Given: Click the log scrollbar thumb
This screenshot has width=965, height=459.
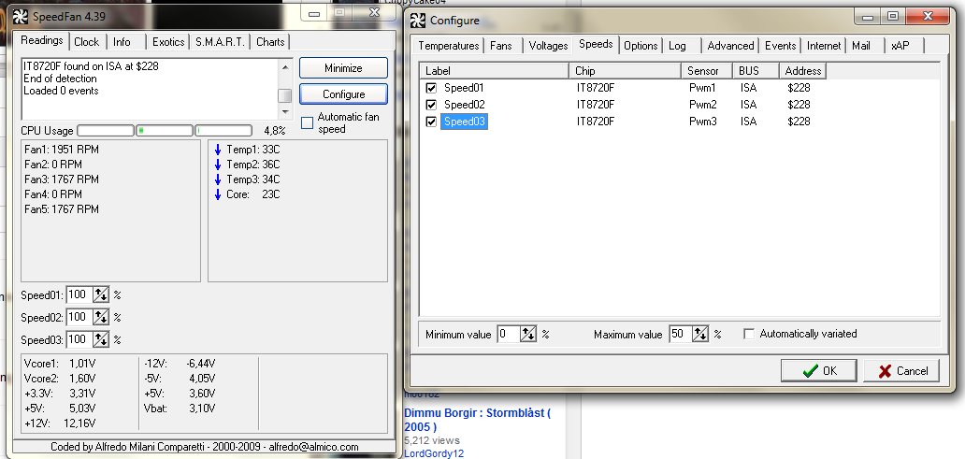Looking at the screenshot, I should pos(284,95).
